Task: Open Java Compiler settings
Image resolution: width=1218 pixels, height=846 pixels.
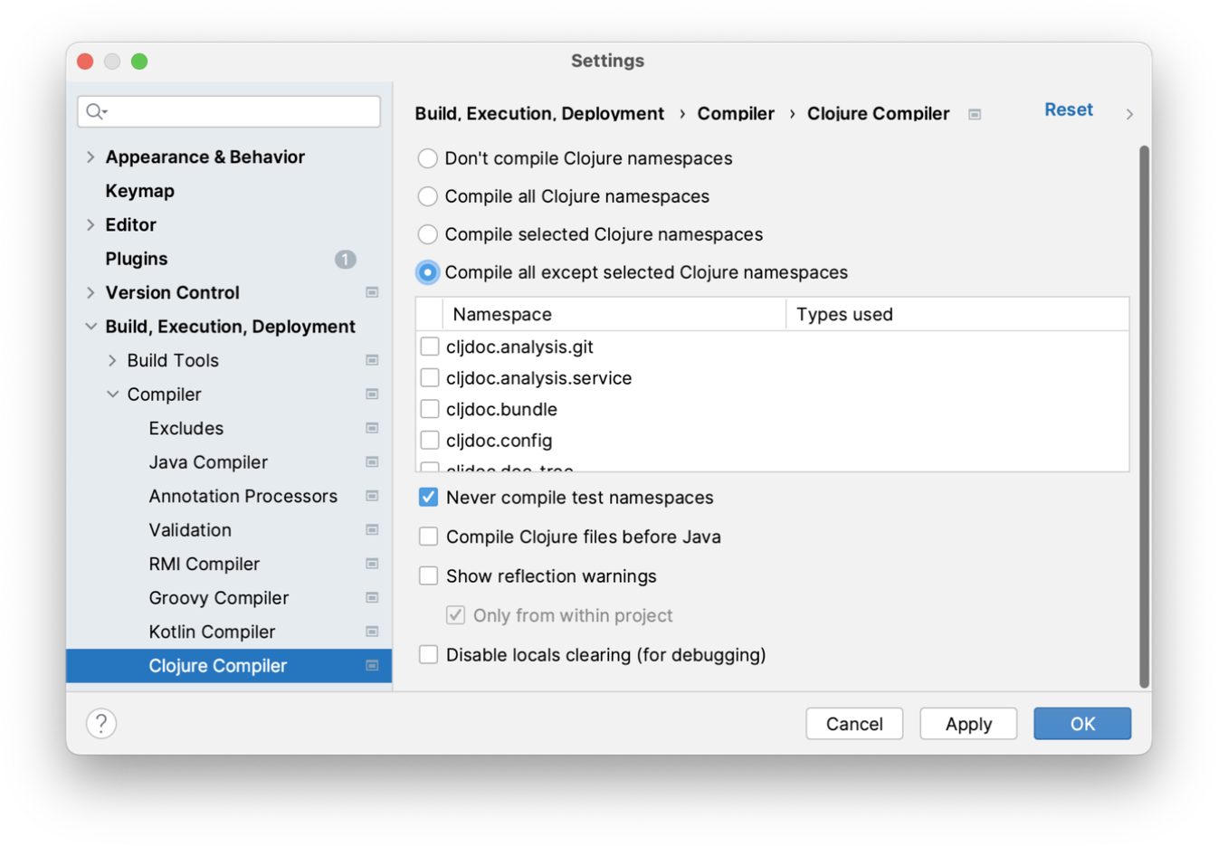Action: [x=208, y=462]
